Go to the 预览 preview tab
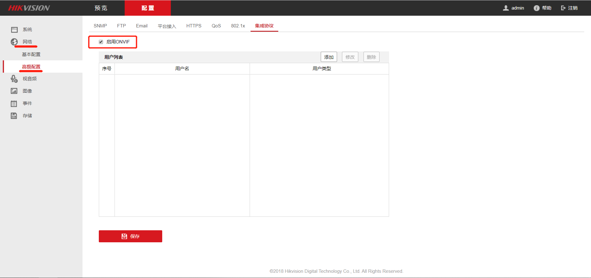Viewport: 591px width, 278px height. [x=101, y=8]
